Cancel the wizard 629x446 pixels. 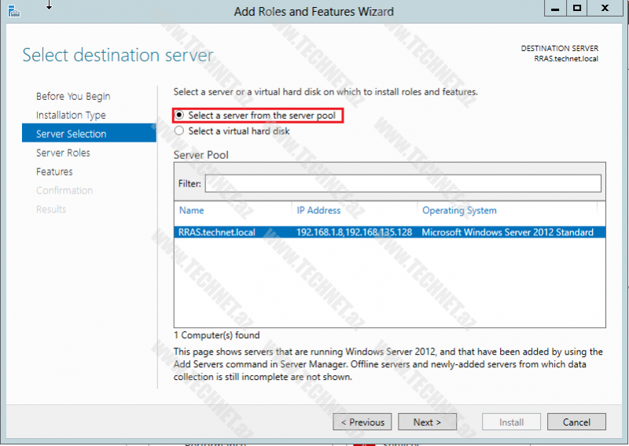tap(576, 422)
